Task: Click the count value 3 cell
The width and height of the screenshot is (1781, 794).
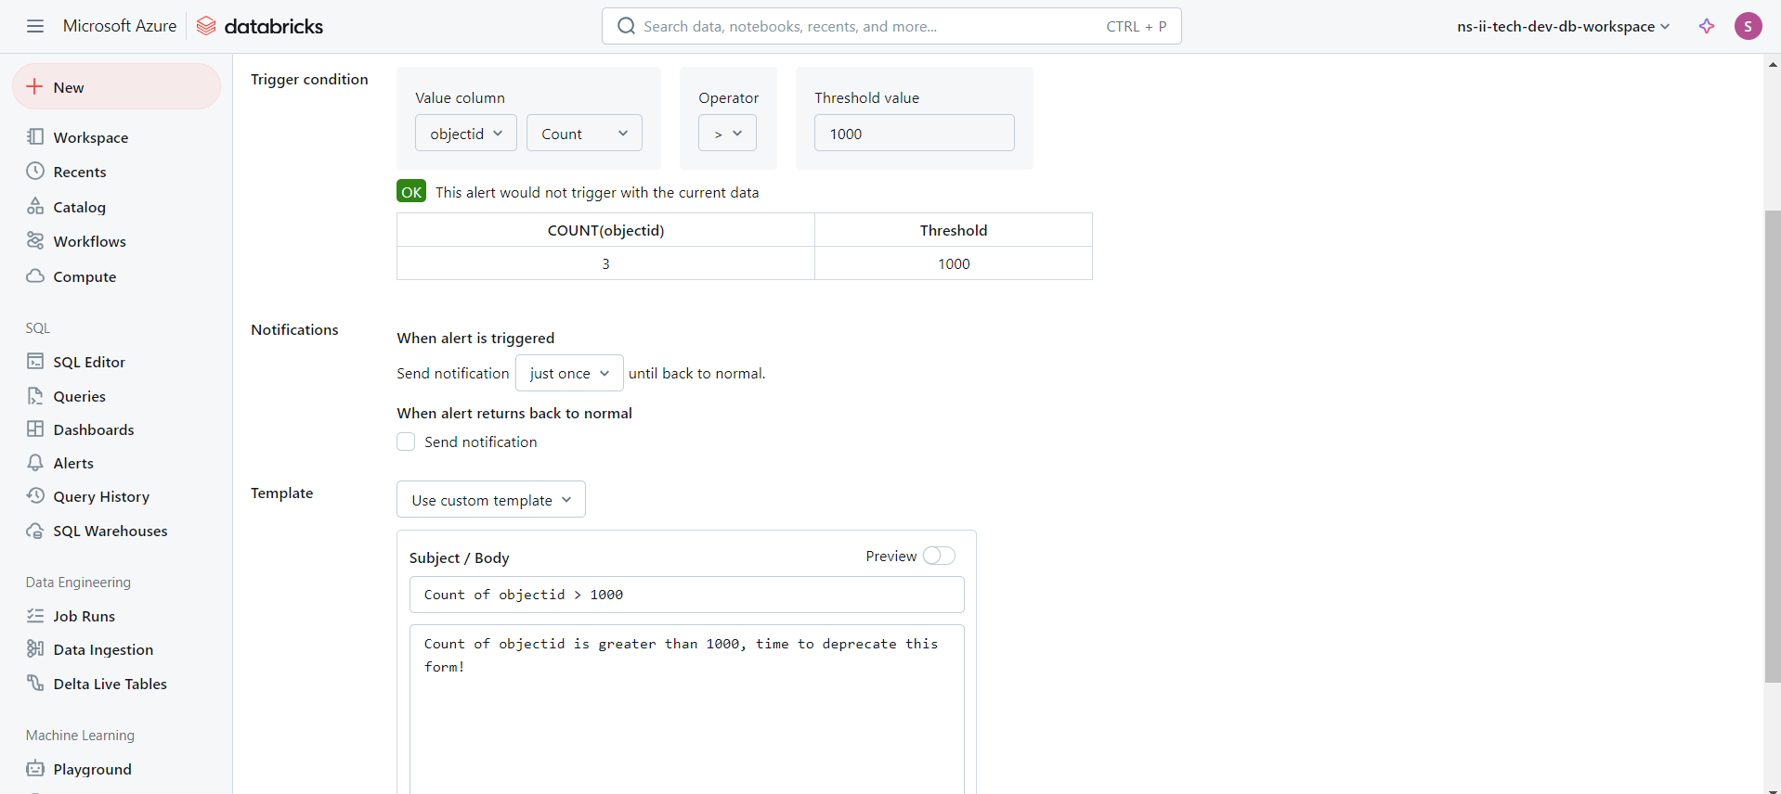Action: pos(605,263)
